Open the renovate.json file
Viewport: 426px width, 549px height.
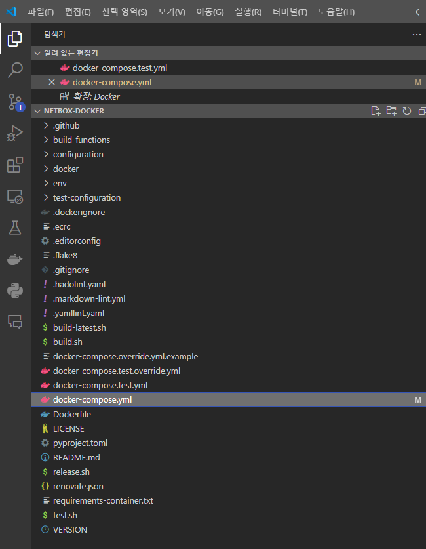tap(228, 486)
